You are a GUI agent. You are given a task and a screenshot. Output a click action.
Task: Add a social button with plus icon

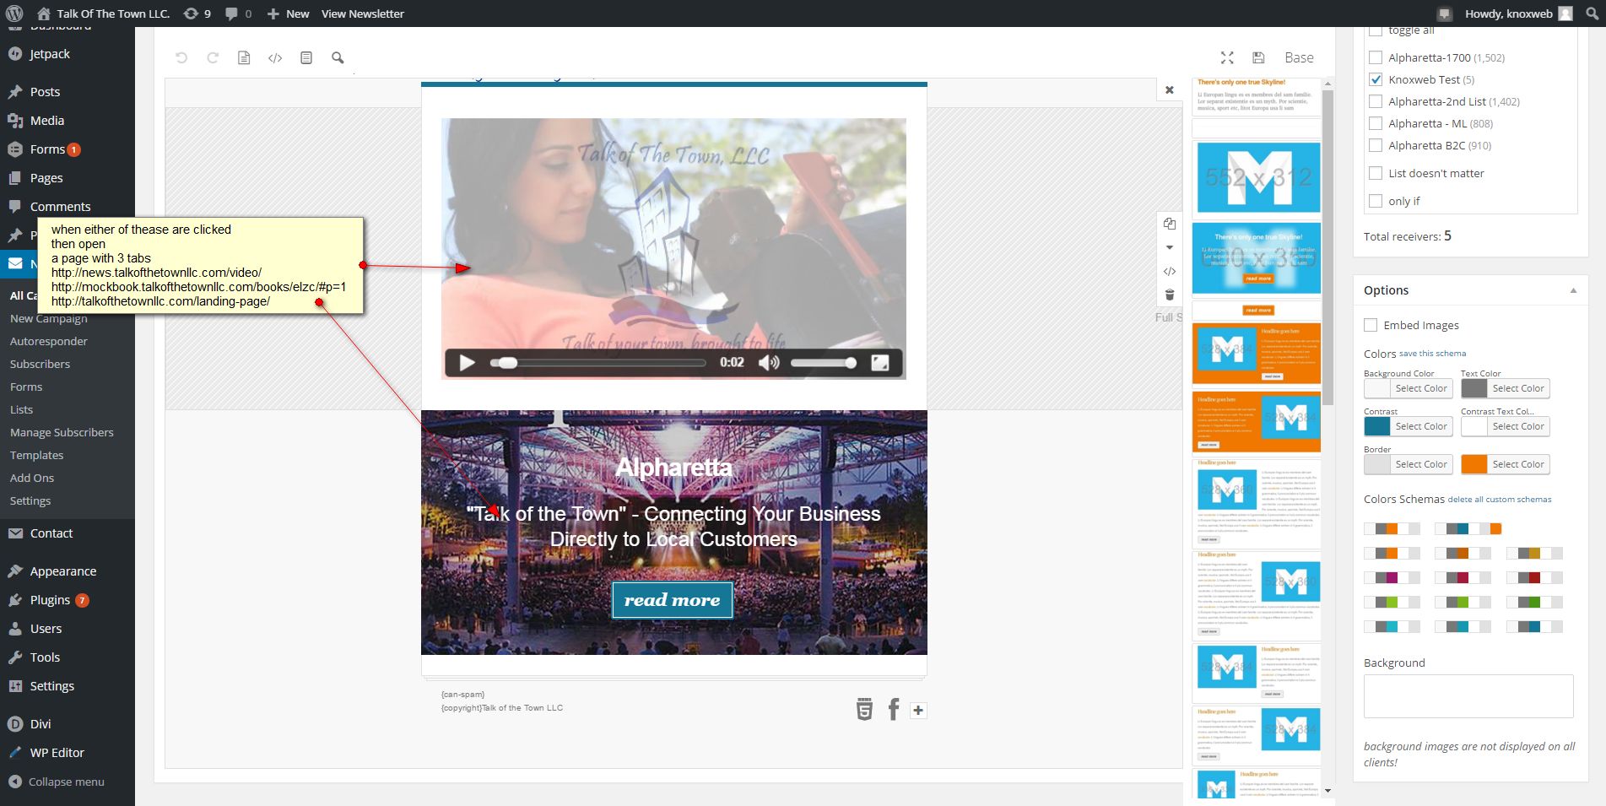[918, 711]
